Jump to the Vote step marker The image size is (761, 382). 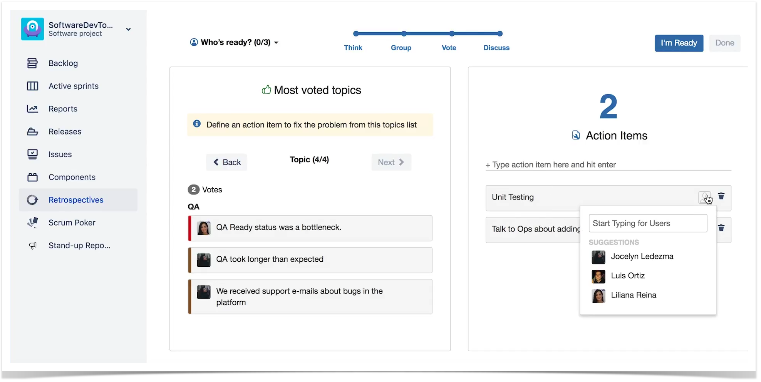(x=452, y=34)
